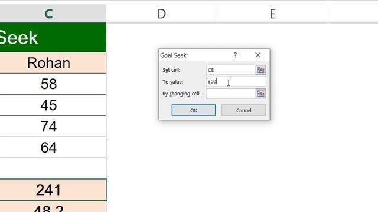The height and width of the screenshot is (212, 378).
Task: Cancel the Goal Seek dialog
Action: (243, 110)
